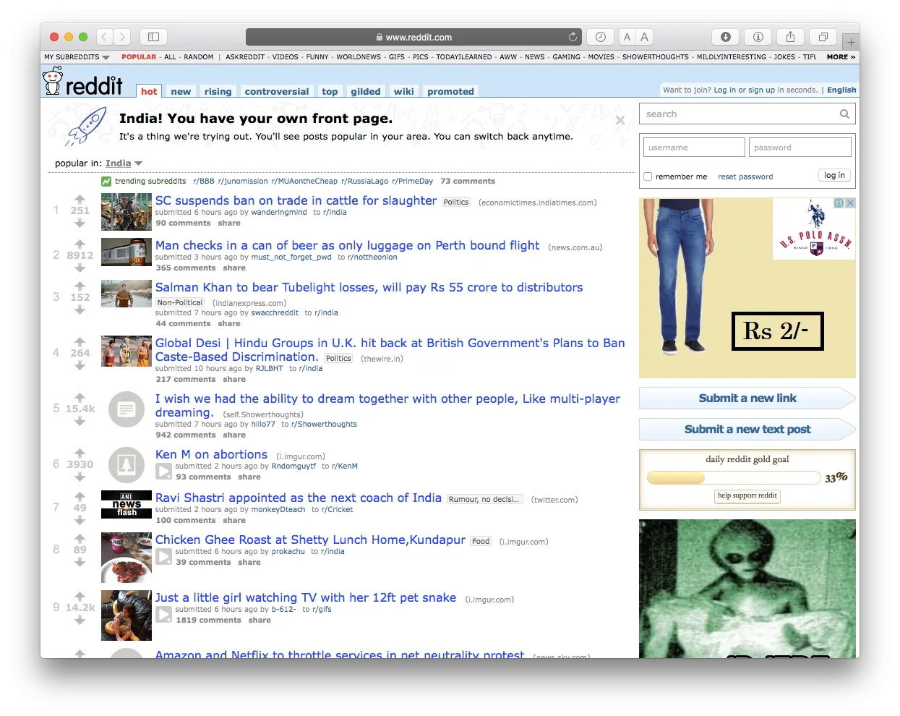Upvote the Chicken Ghee Roast post

(x=80, y=538)
